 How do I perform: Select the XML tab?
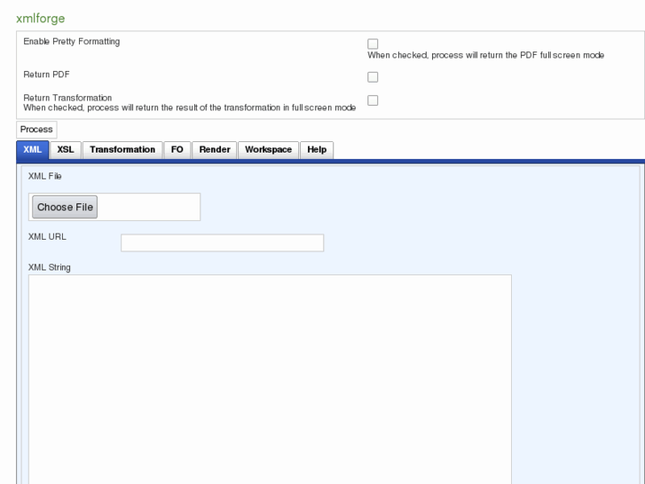point(33,149)
